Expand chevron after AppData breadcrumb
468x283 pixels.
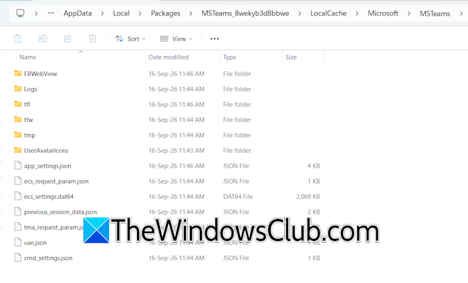click(x=102, y=13)
